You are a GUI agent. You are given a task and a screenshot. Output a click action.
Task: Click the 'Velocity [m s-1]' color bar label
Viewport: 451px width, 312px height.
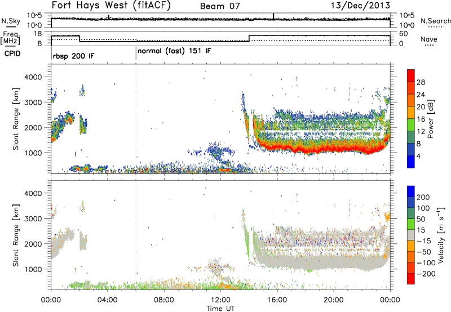point(440,235)
